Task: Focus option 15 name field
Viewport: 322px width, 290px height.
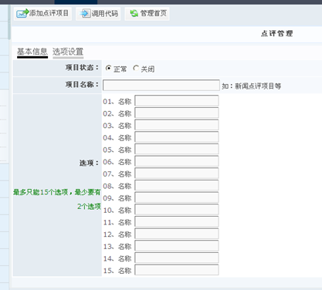Action: click(177, 270)
